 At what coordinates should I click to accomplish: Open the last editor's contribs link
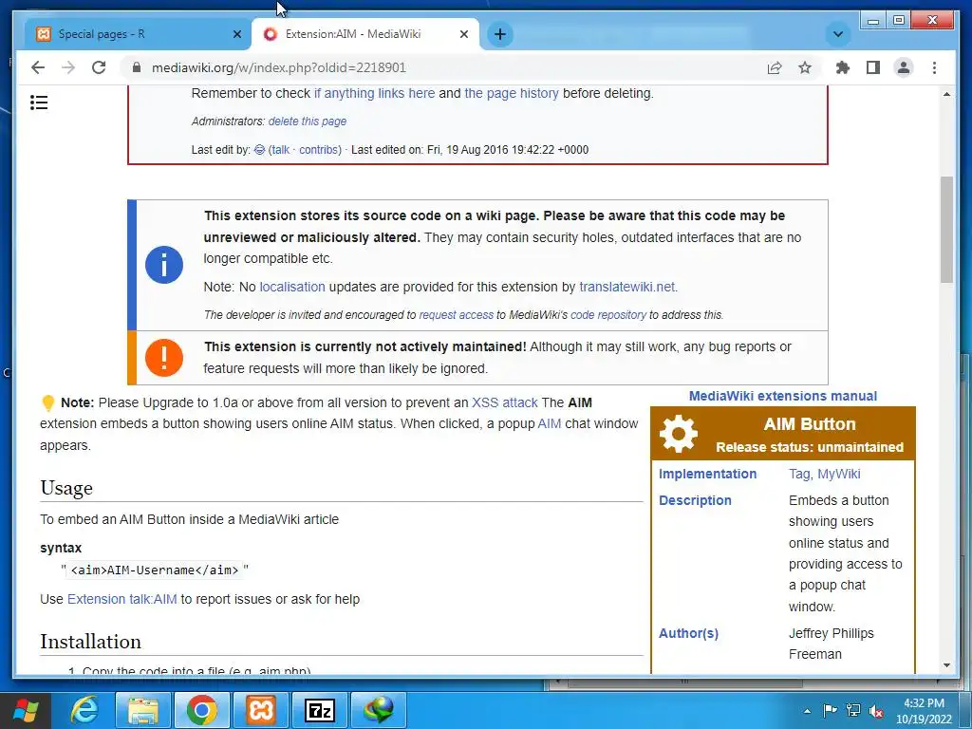pos(319,149)
